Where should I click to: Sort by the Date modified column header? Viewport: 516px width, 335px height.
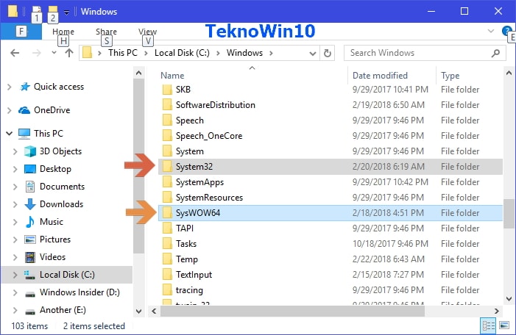coord(380,76)
